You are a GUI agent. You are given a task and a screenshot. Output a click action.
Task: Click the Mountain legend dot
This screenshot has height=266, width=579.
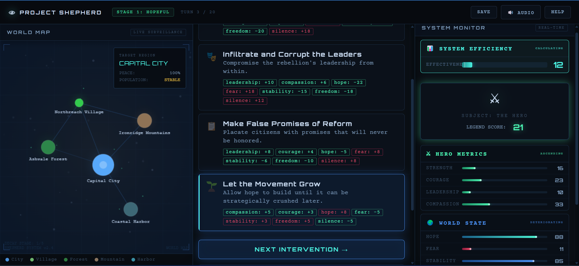point(96,260)
